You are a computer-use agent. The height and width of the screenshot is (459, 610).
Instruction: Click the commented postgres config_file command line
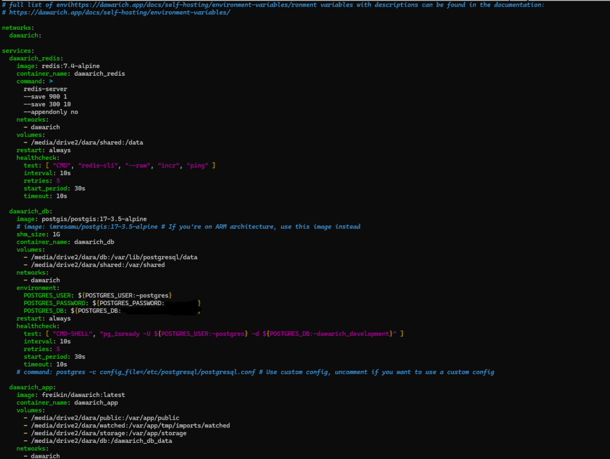[x=255, y=372]
